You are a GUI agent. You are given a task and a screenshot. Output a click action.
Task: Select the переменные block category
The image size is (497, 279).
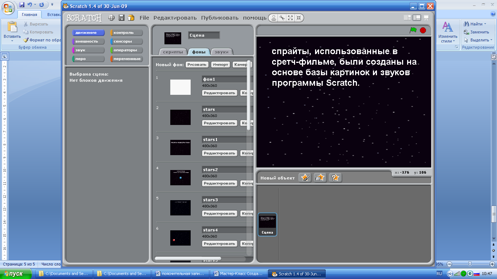(126, 59)
